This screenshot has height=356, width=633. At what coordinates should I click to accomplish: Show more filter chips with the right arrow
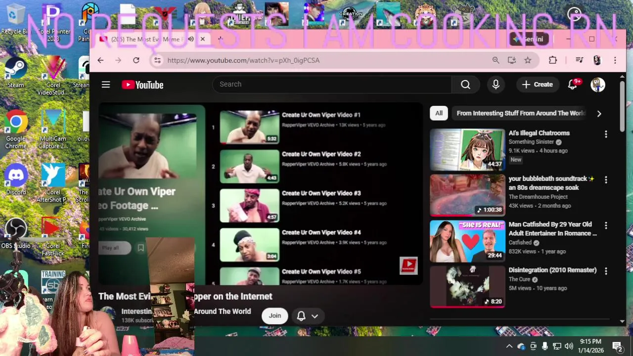[x=599, y=113]
